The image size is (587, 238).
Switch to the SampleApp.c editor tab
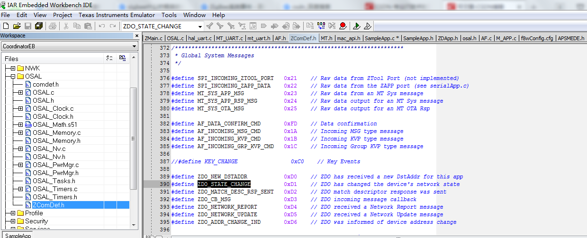[x=382, y=38]
